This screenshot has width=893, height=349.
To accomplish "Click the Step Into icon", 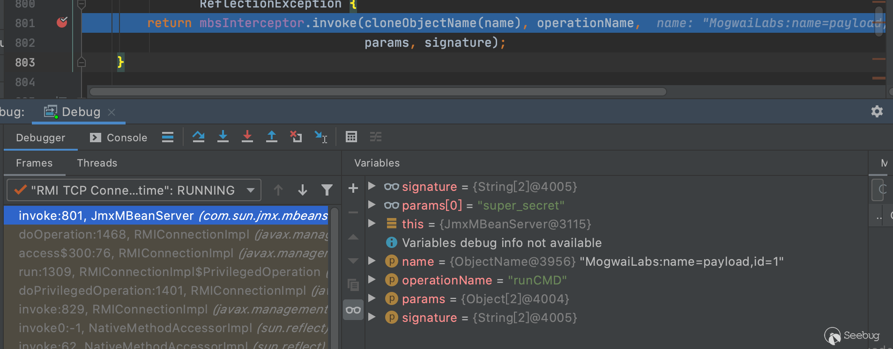I will click(223, 137).
